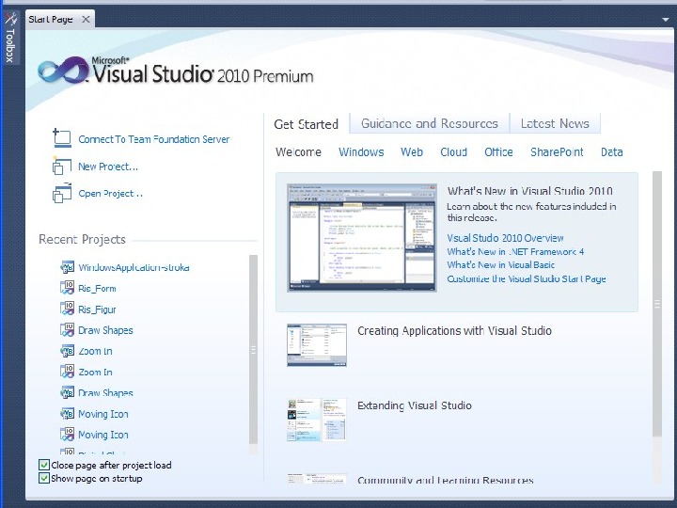Open the Toolbox side panel
Image resolution: width=677 pixels, height=508 pixels.
click(x=10, y=38)
